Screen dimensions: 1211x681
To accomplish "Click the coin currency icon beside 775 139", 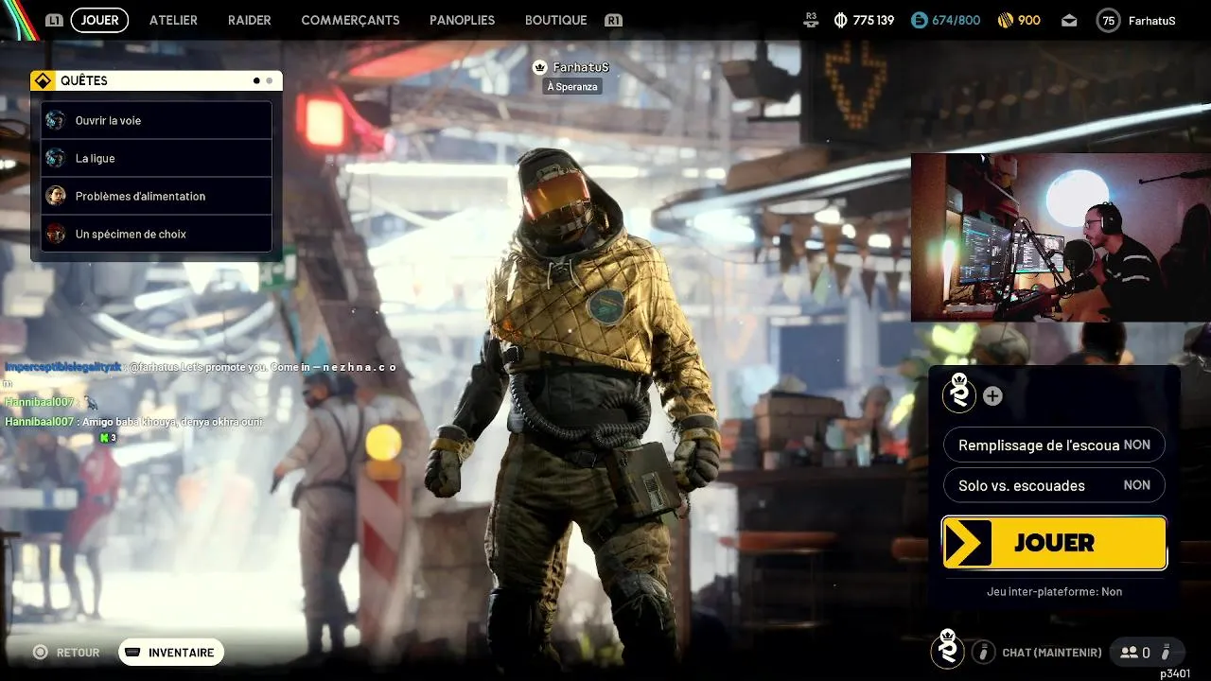I will click(840, 20).
